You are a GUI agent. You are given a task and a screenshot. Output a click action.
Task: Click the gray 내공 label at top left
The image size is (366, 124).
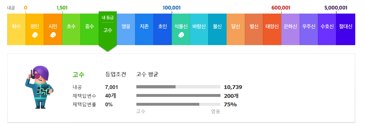click(x=11, y=8)
